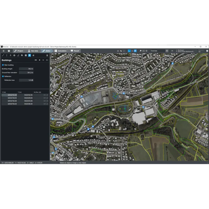Select the text annotation tool

pos(7,55)
